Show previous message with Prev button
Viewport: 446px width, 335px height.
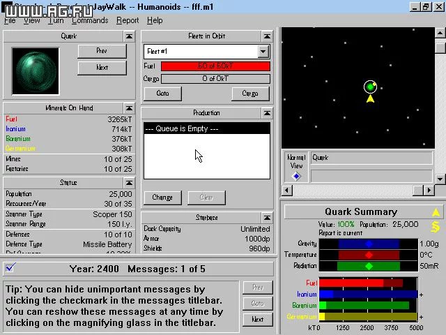click(258, 288)
